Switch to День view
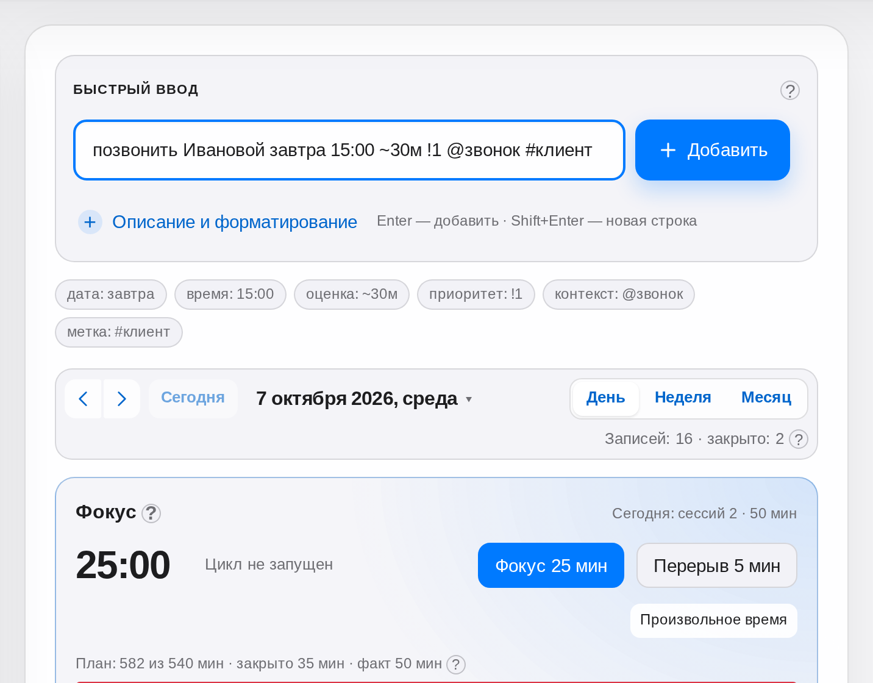The height and width of the screenshot is (683, 873). pos(606,398)
